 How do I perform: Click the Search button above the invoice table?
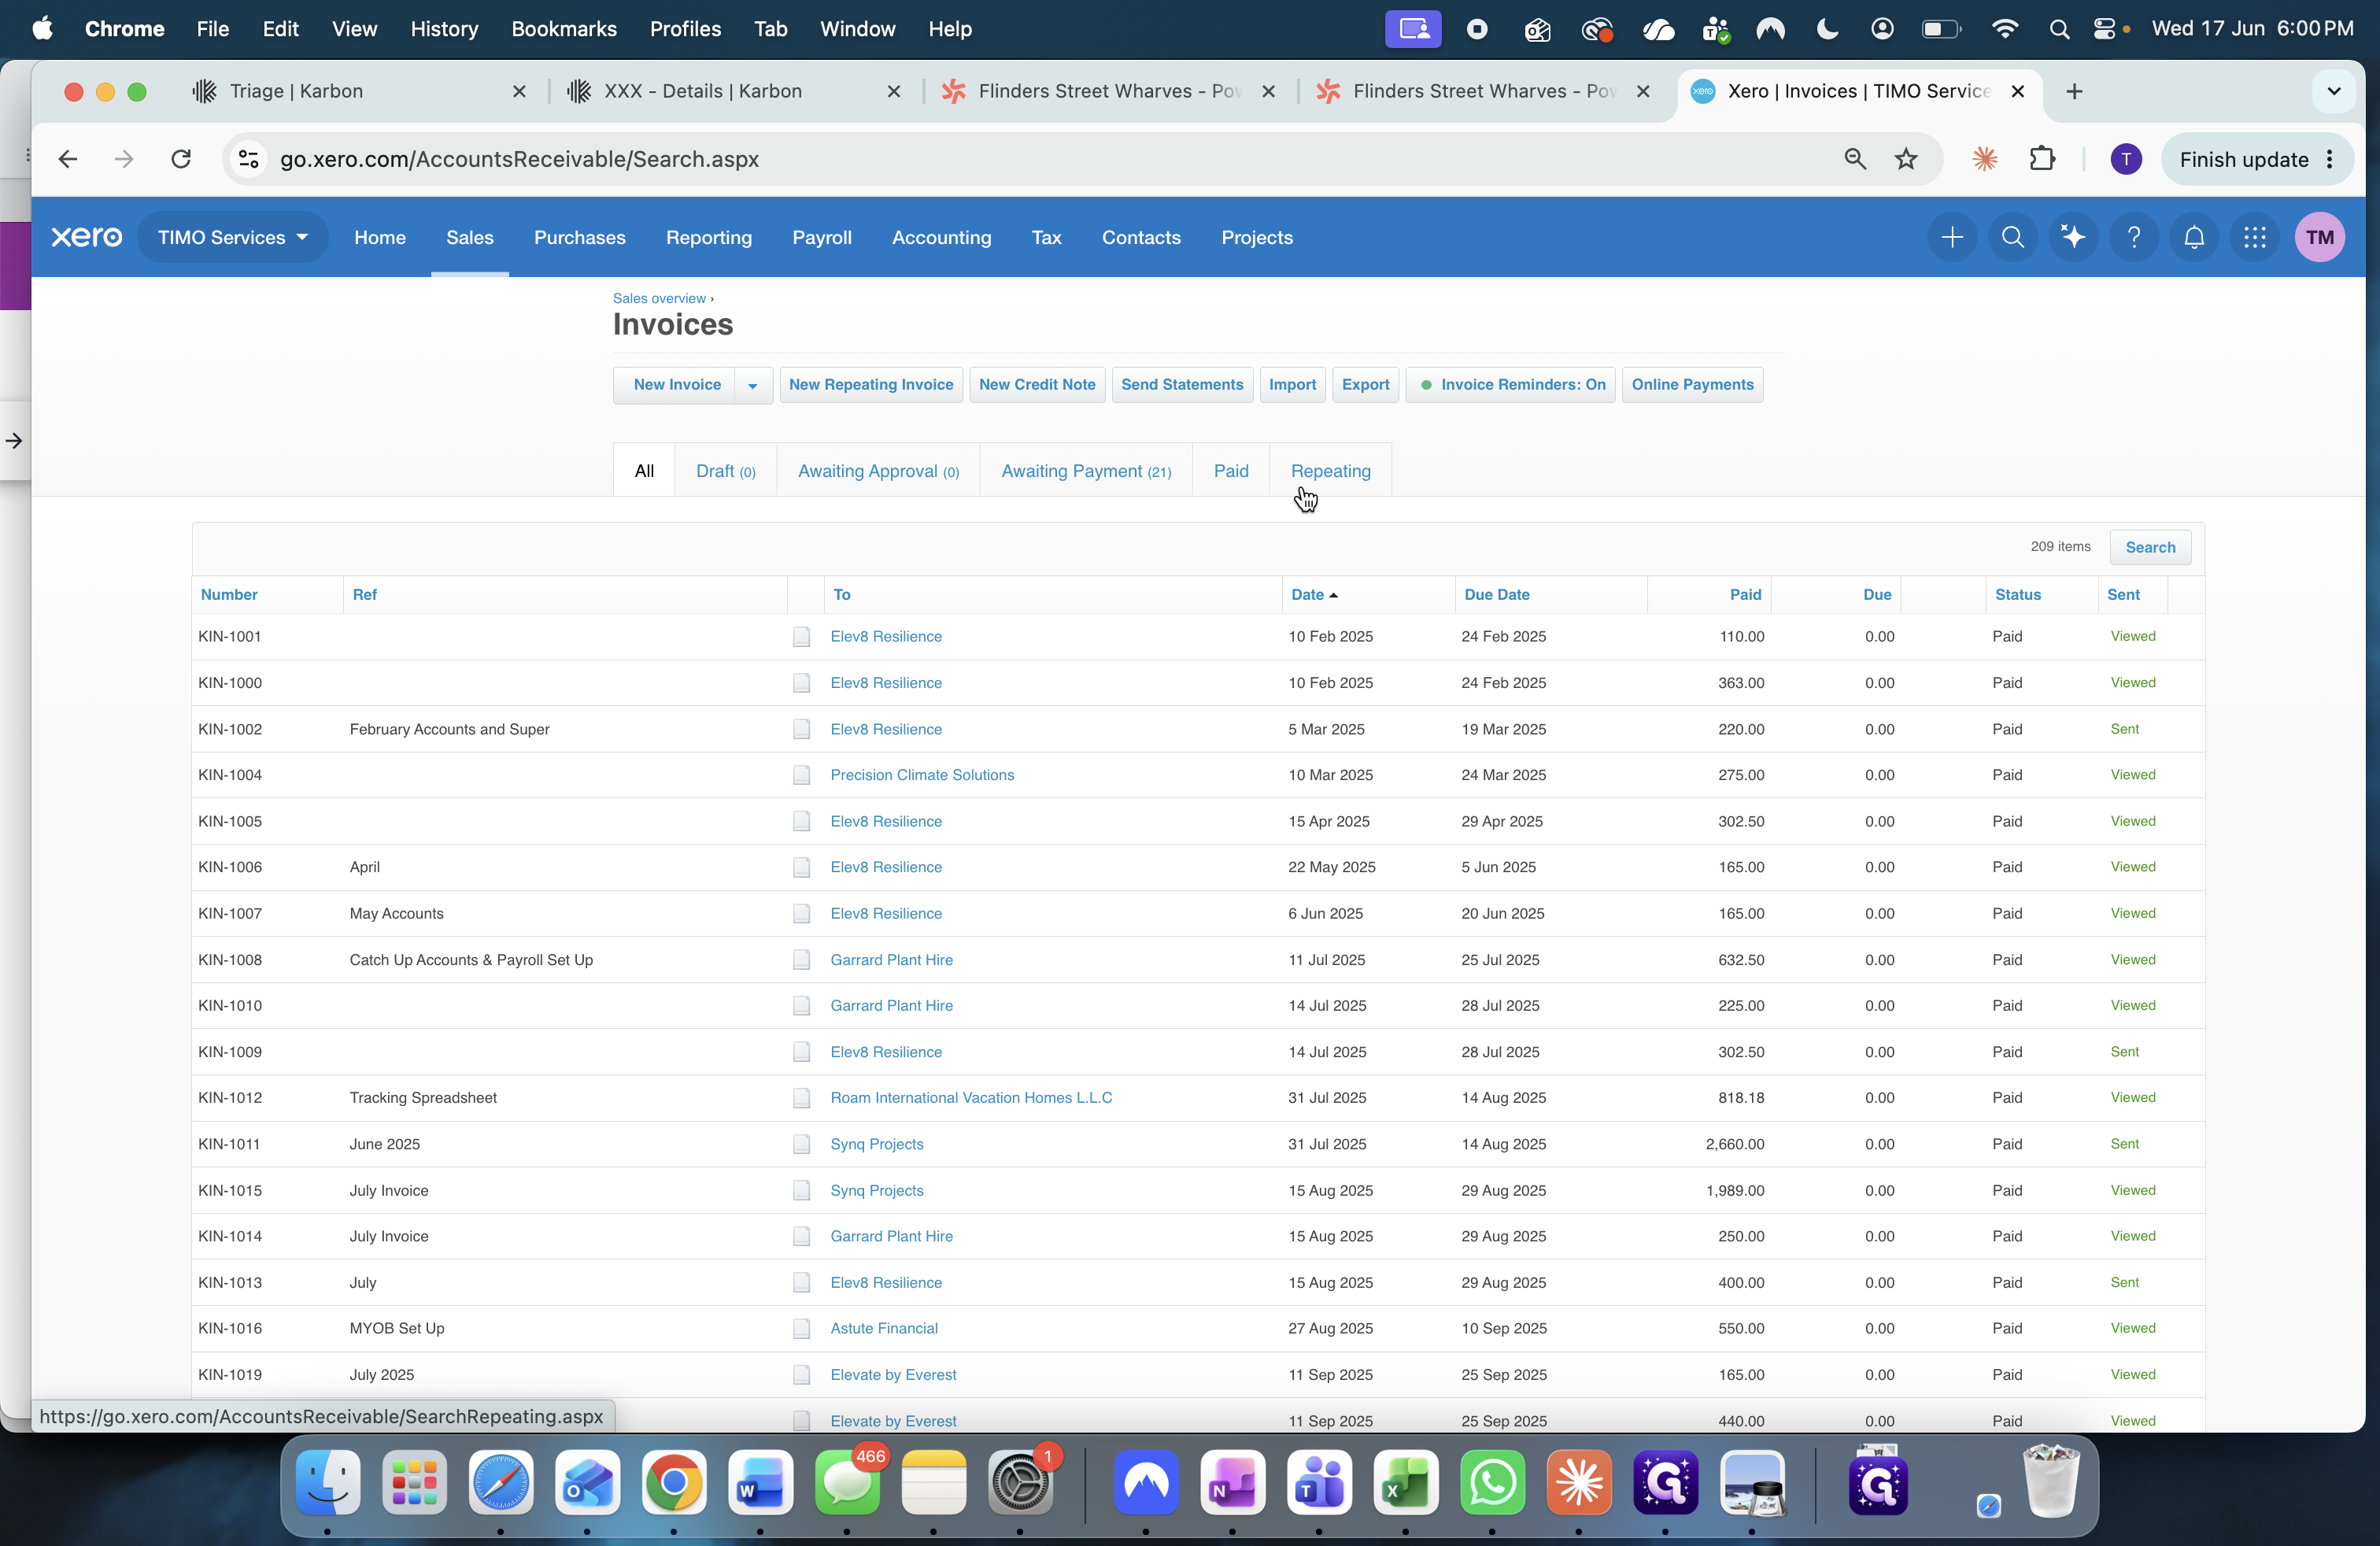coord(2150,547)
